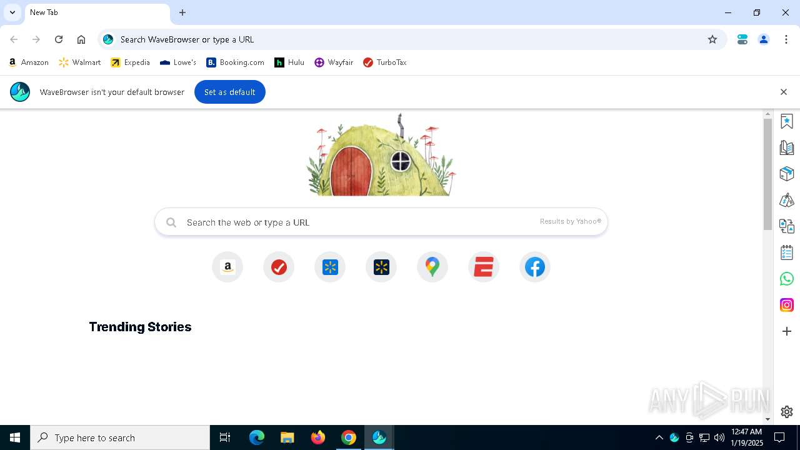Open TurboTax red checkmark shortcut tile
This screenshot has height=450, width=800.
279,267
